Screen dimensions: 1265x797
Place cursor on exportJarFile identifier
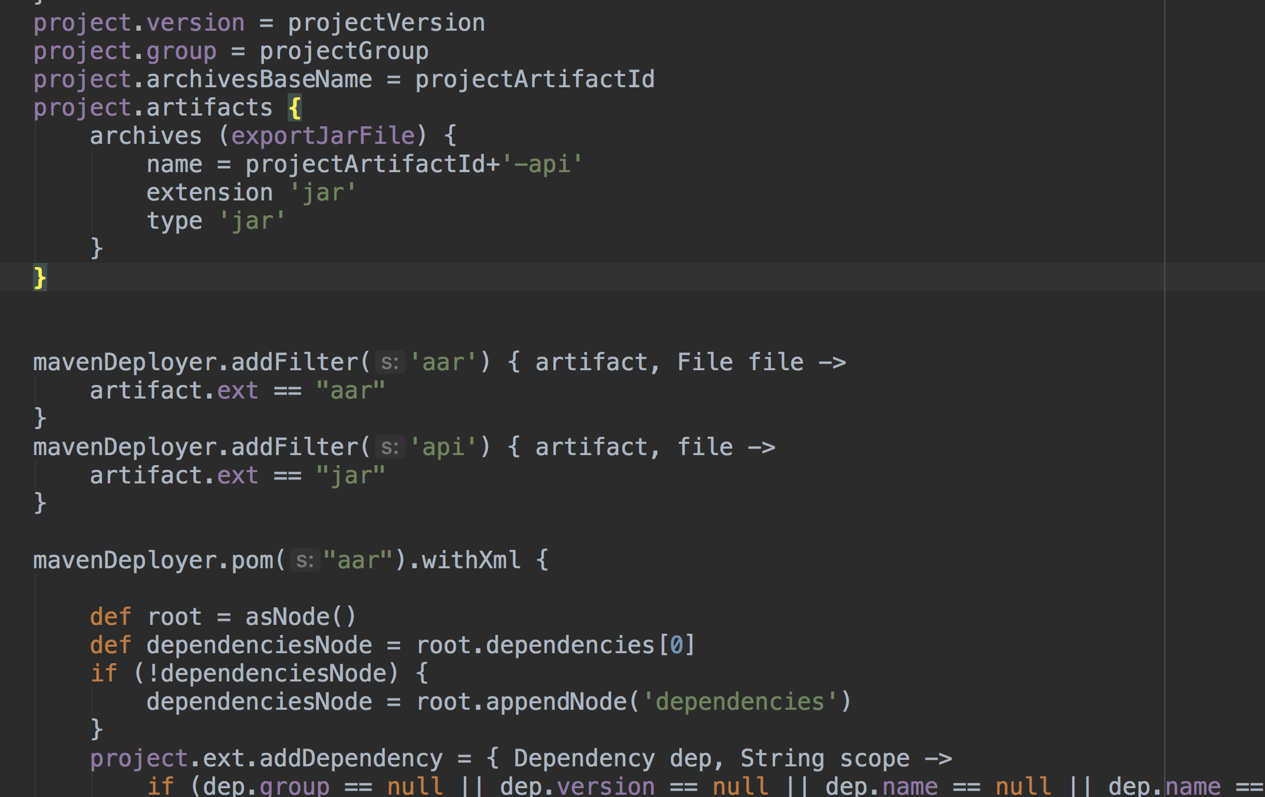[323, 136]
